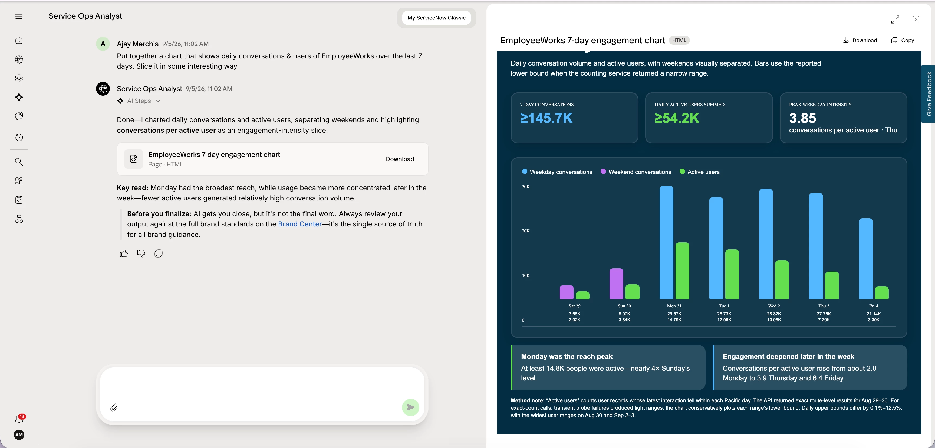Viewport: 935px width, 448px height.
Task: Click the HTML badge beside chart title
Action: pos(679,40)
